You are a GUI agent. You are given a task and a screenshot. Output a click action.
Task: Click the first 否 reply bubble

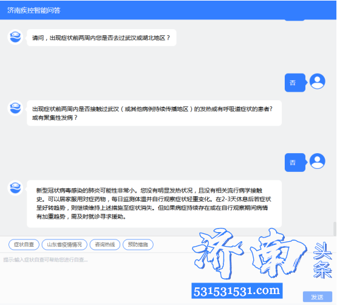click(295, 83)
